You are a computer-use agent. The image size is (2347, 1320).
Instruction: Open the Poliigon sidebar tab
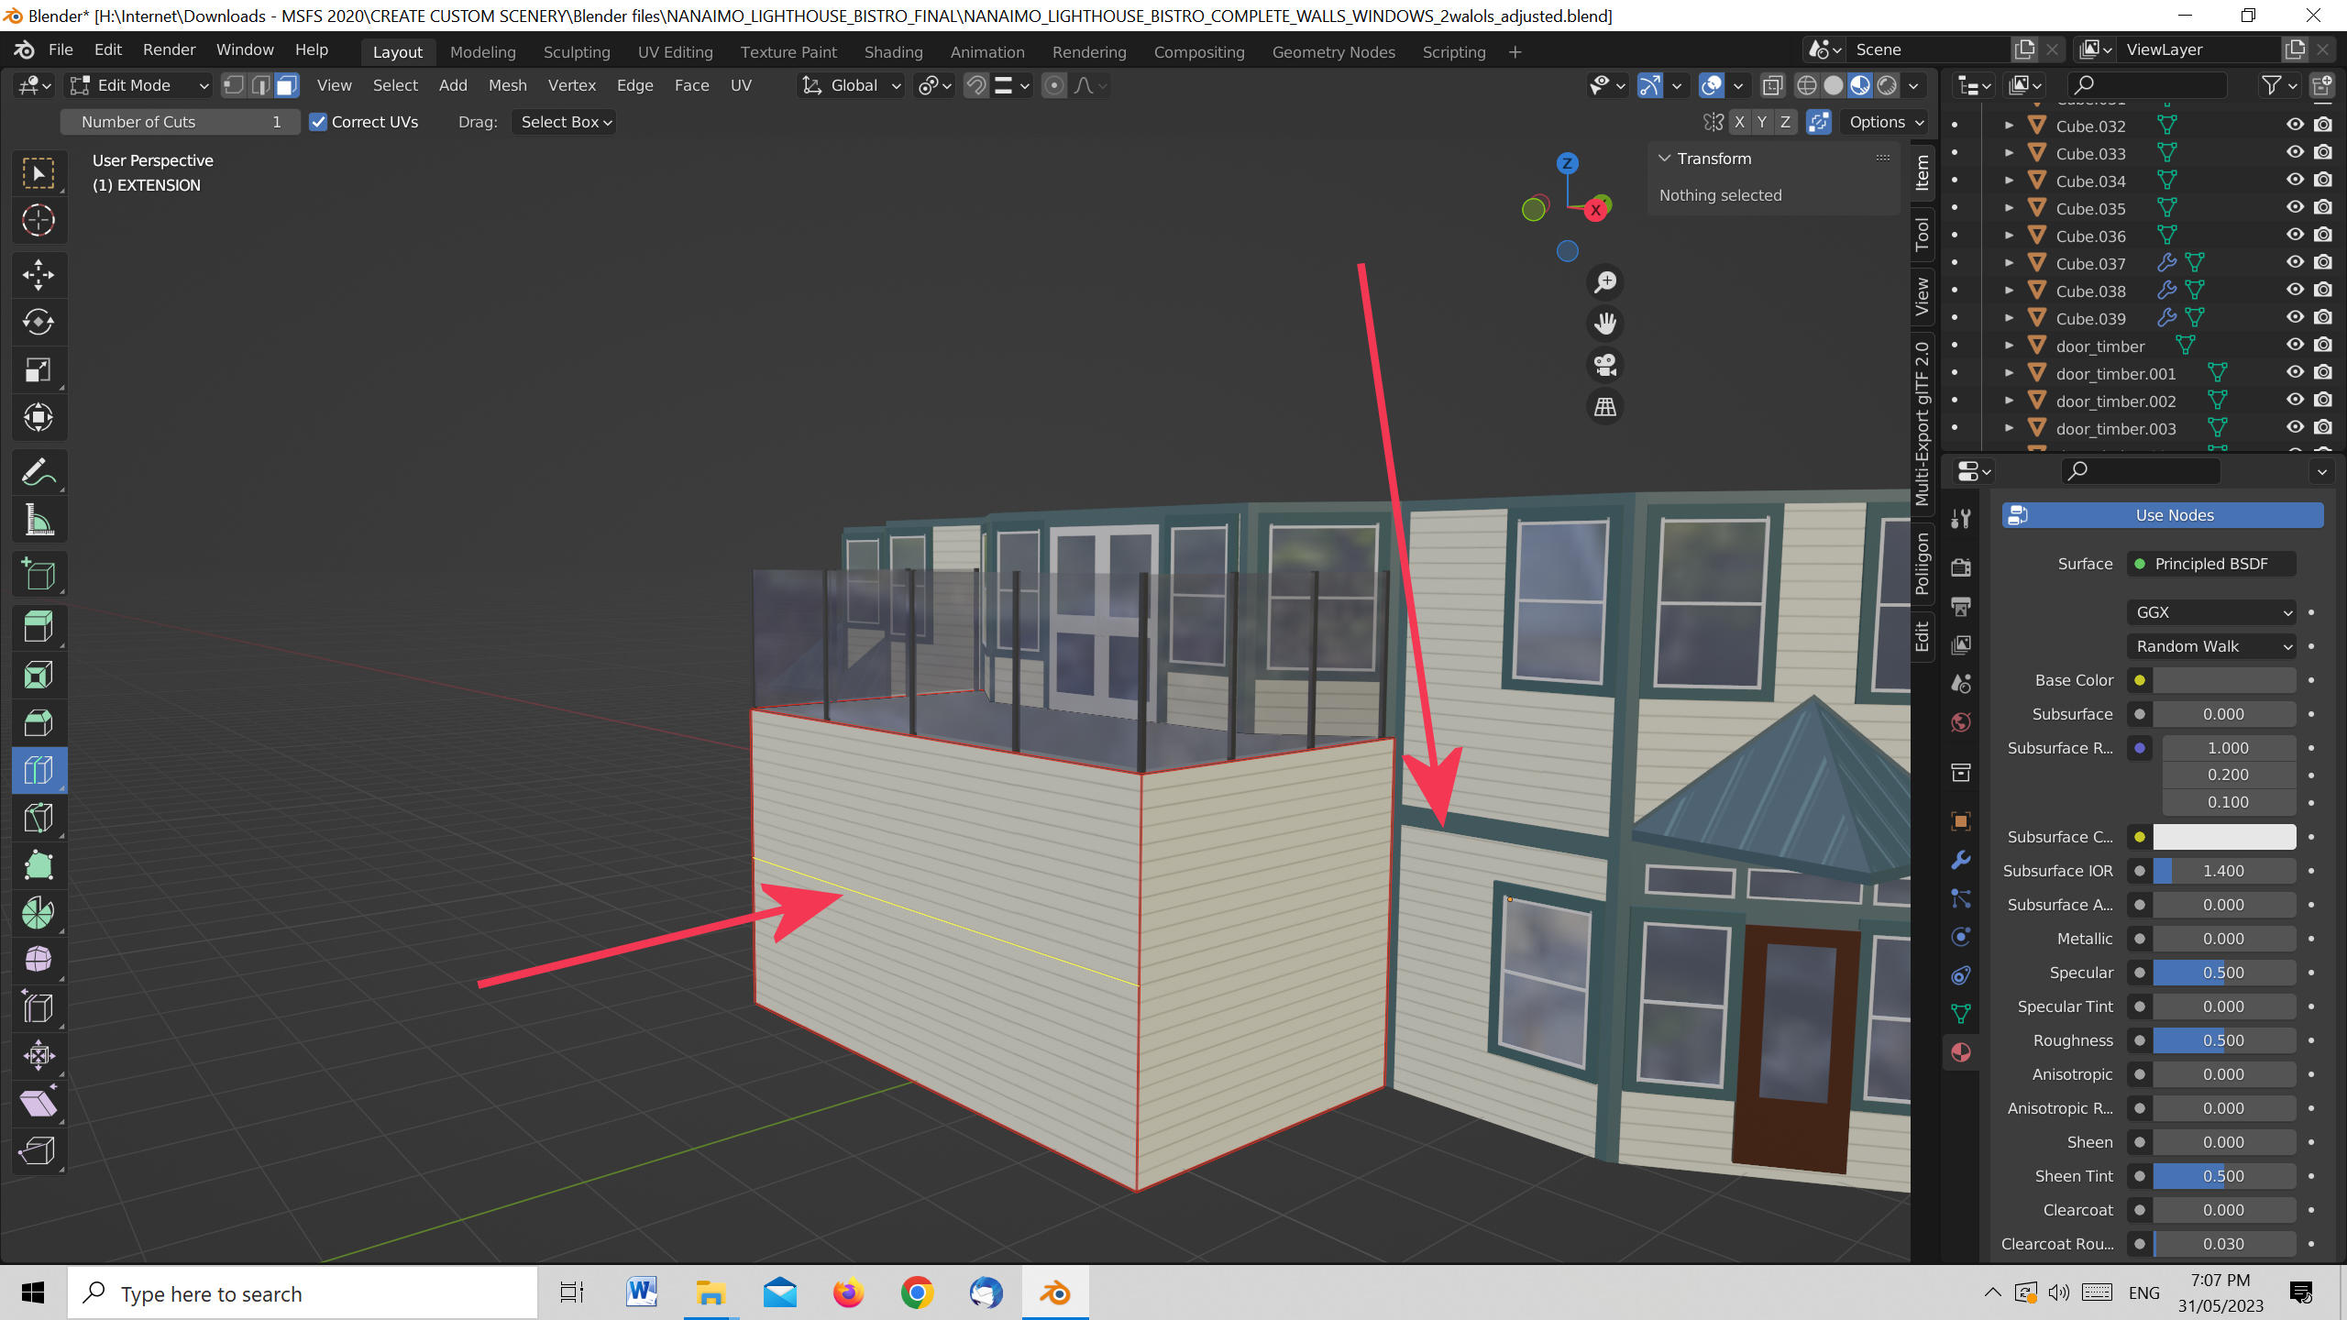click(1923, 563)
